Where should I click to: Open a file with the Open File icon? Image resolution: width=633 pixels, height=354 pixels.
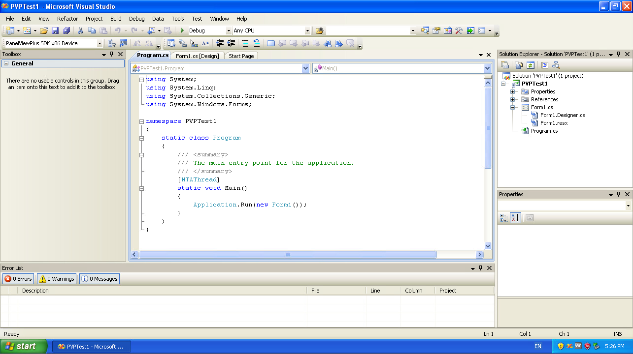click(44, 30)
